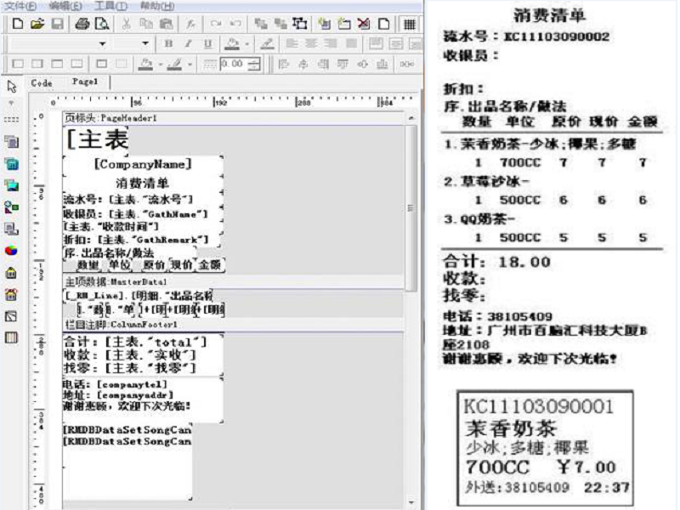Open the font name dropdown
This screenshot has width=680, height=510.
coord(103,43)
